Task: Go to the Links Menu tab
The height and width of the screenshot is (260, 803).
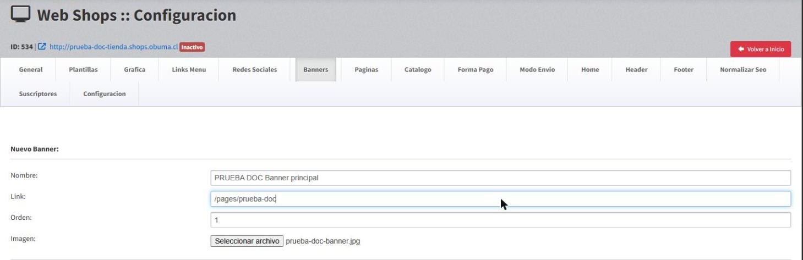Action: (189, 70)
